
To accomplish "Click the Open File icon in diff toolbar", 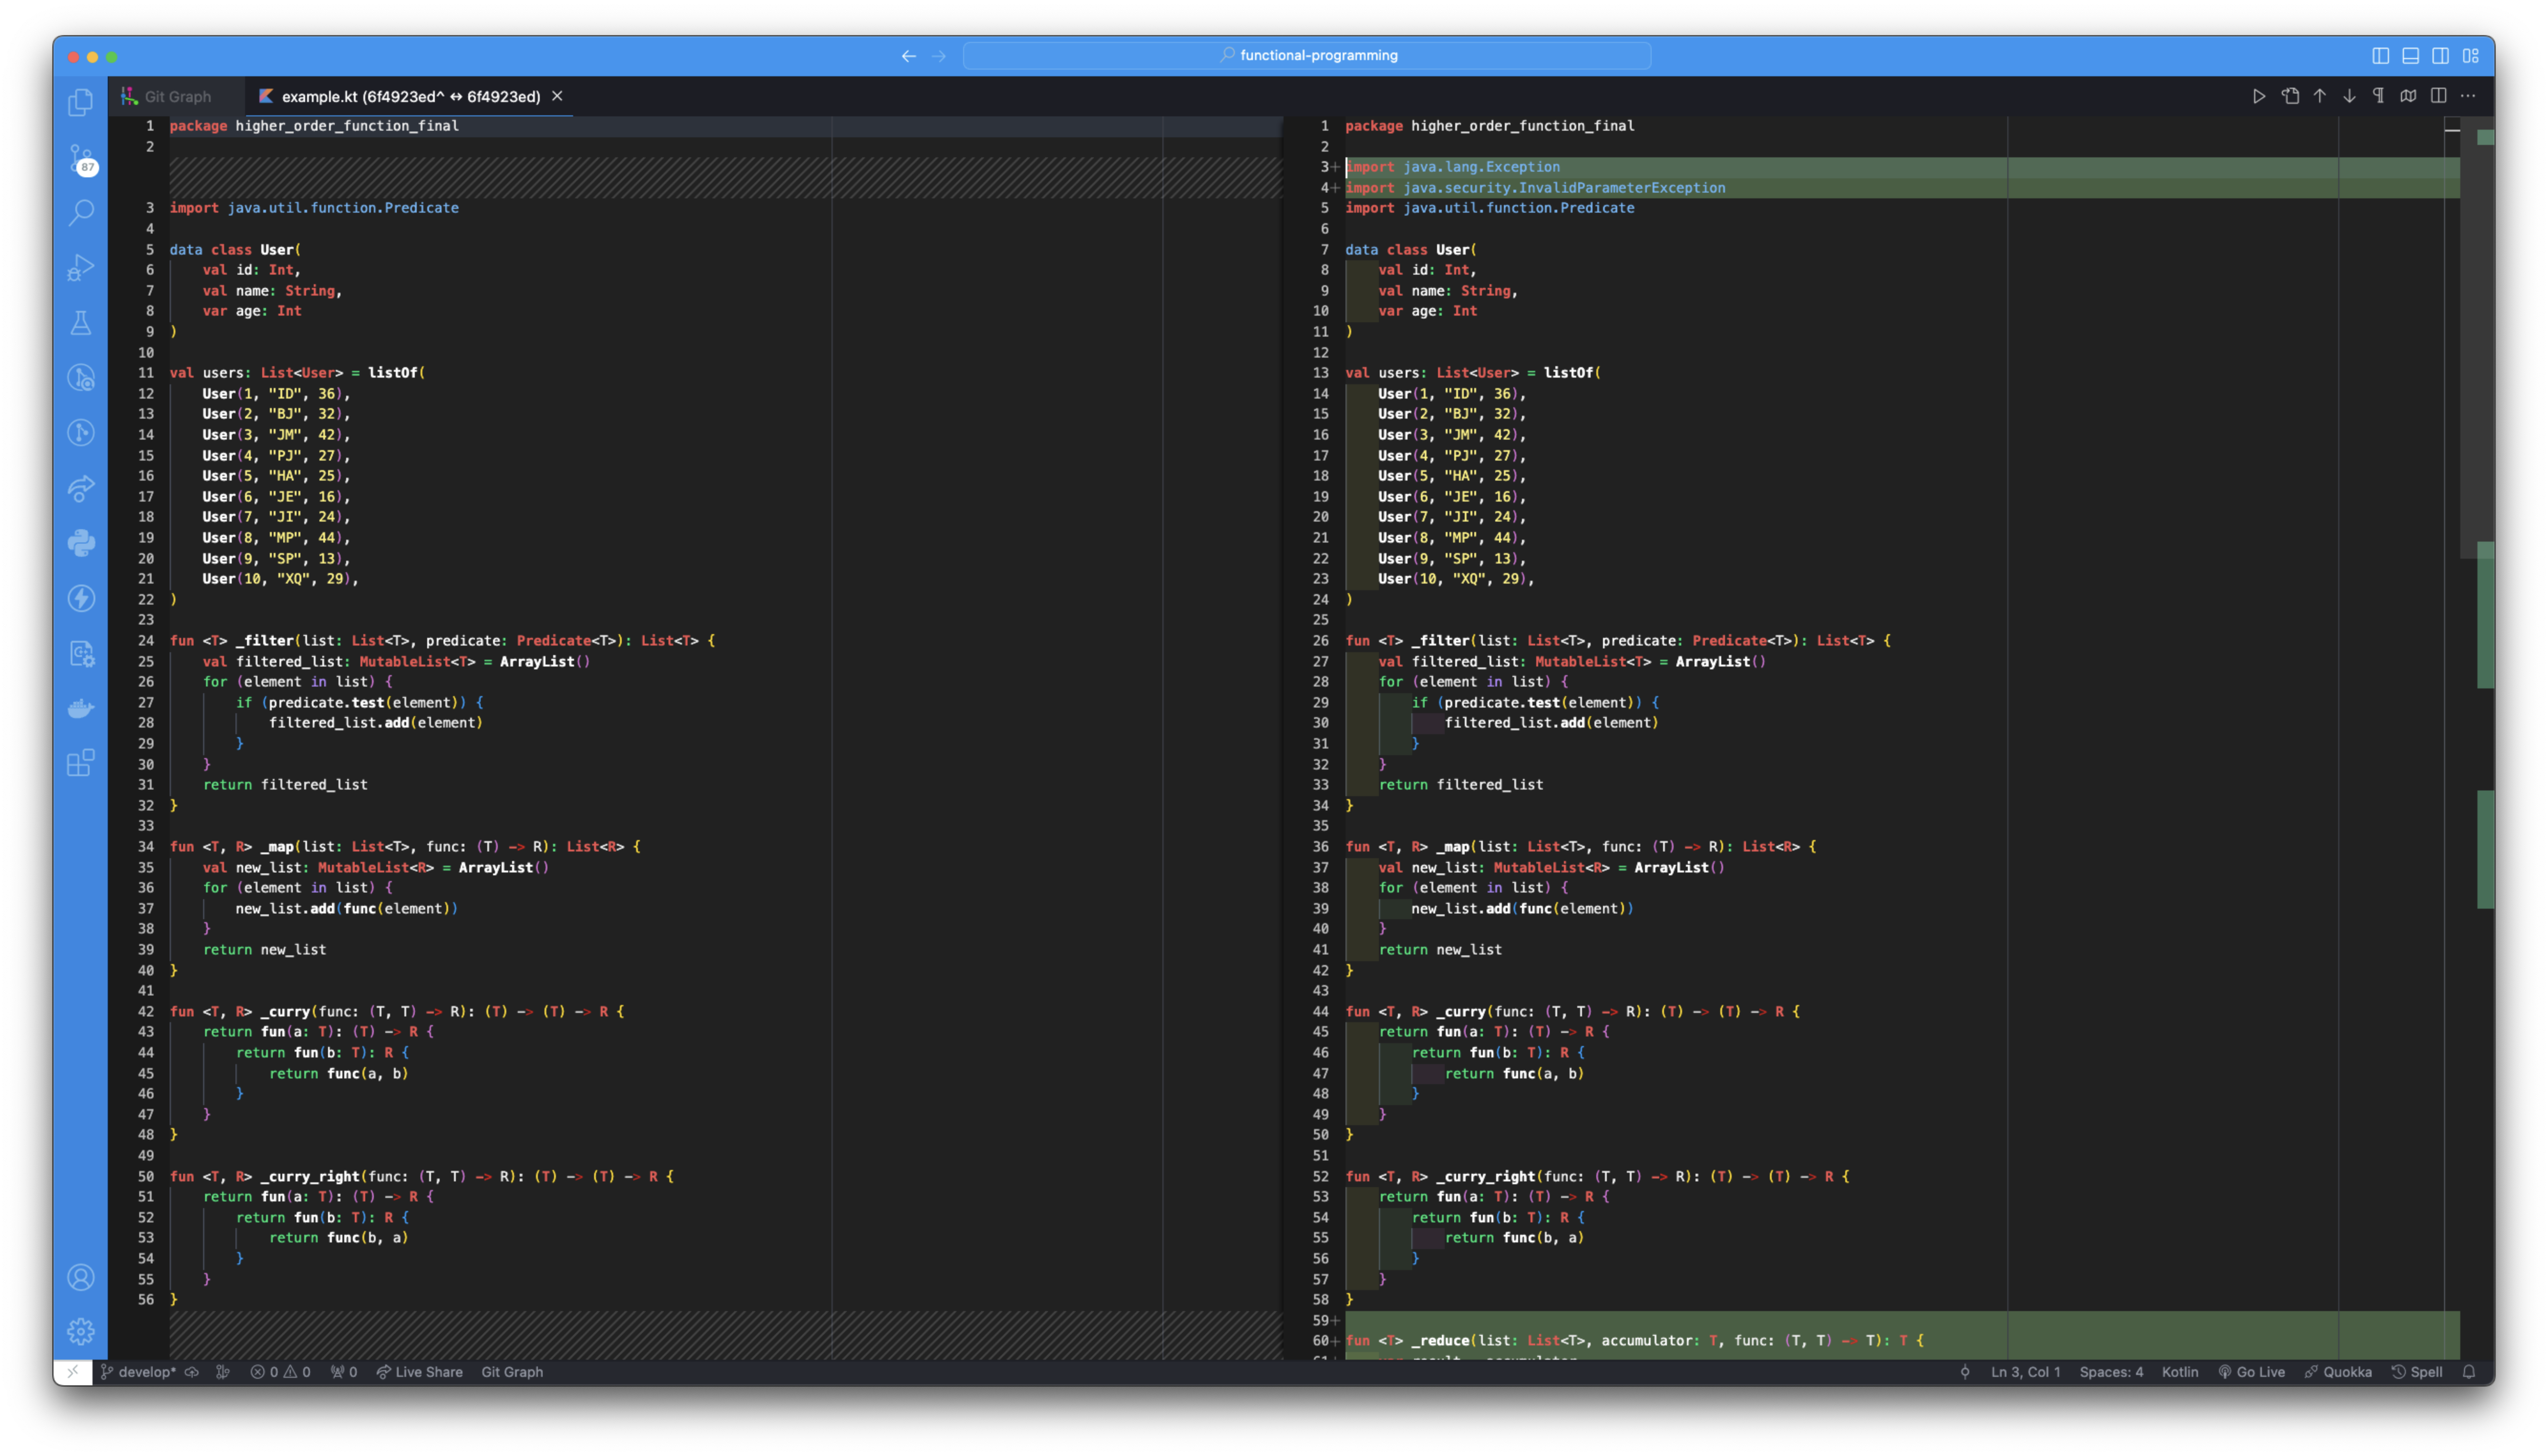I will [2289, 96].
